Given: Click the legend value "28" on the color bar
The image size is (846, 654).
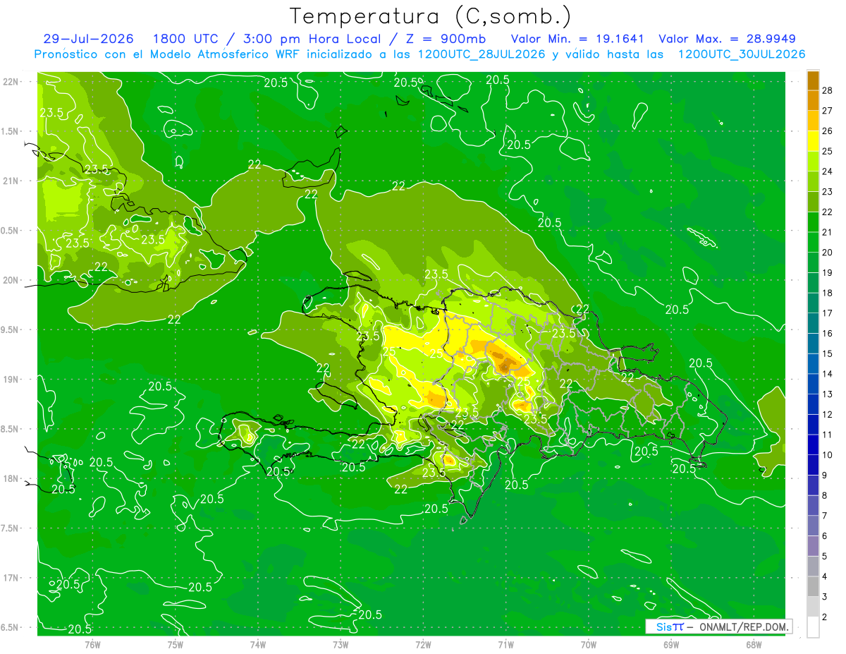Looking at the screenshot, I should pos(829,90).
